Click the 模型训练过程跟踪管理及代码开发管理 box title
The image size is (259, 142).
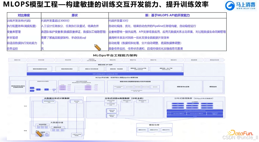[135, 81]
